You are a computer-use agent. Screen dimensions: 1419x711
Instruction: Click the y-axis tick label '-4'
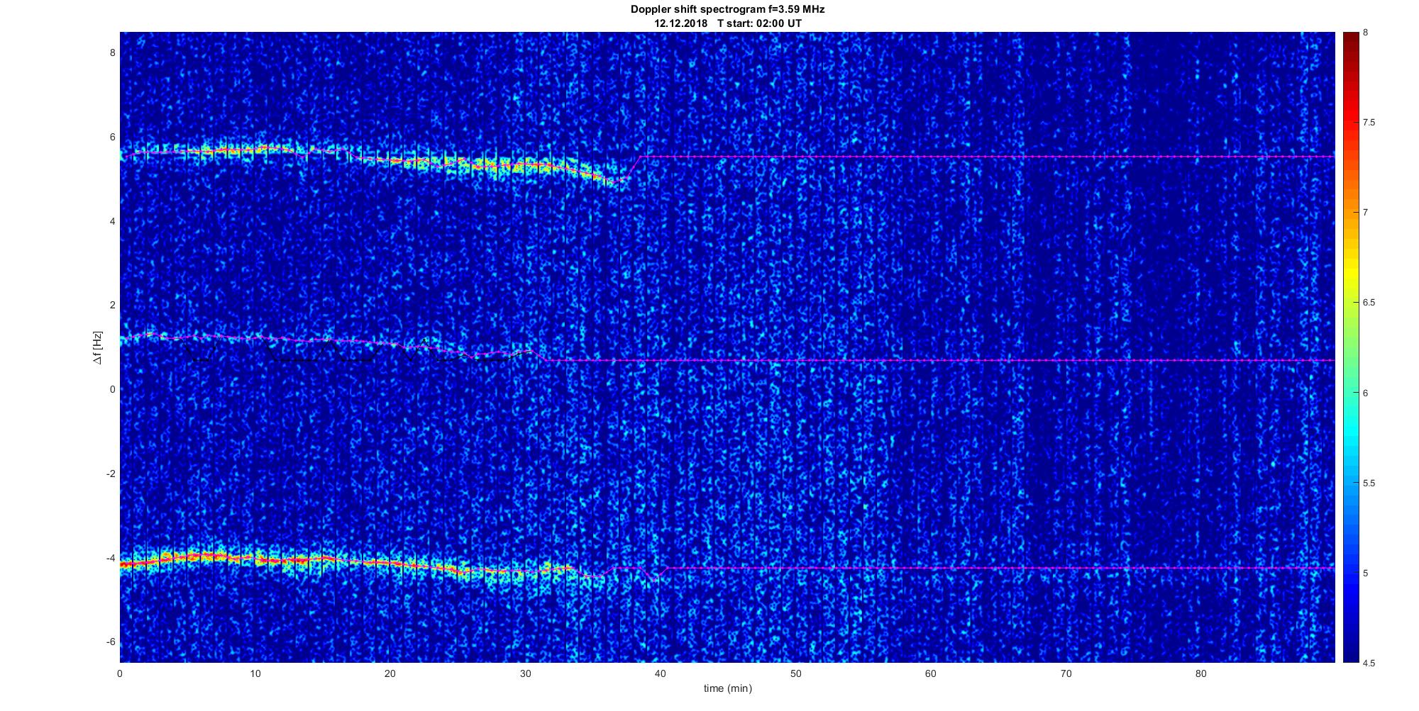click(111, 558)
